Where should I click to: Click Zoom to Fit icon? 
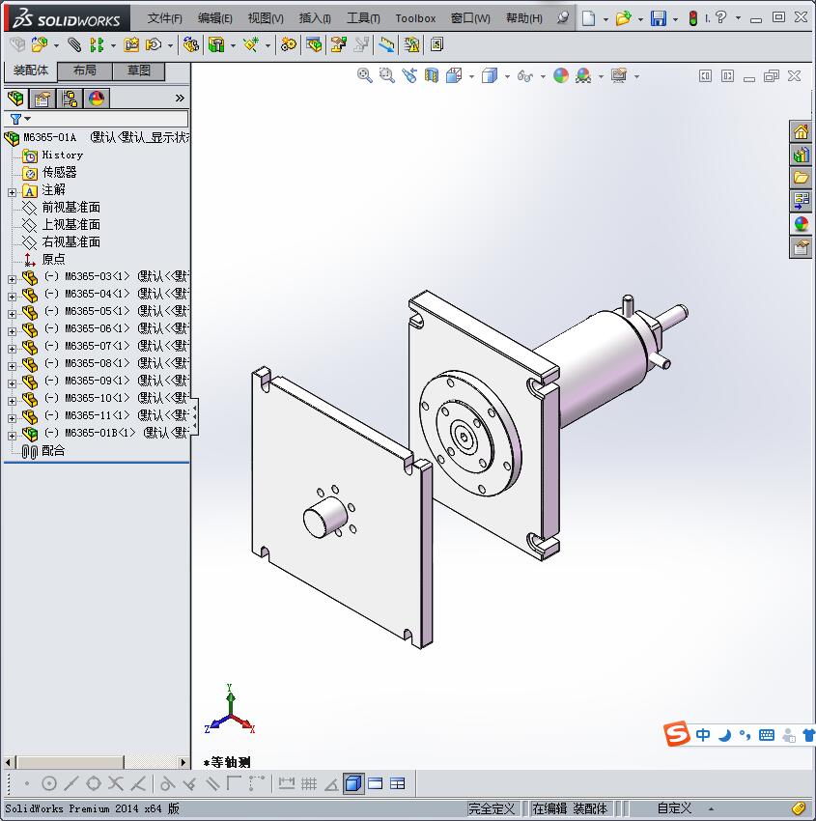[x=364, y=76]
